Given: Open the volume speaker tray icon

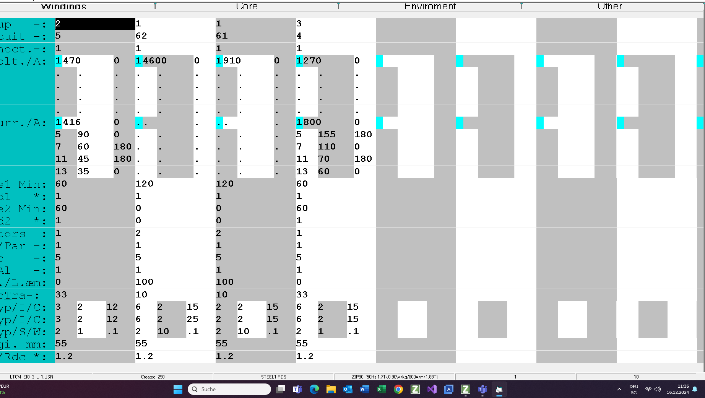Looking at the screenshot, I should click(x=658, y=389).
